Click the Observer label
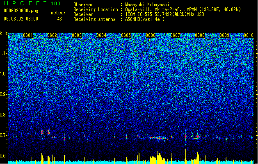 (x=83, y=5)
